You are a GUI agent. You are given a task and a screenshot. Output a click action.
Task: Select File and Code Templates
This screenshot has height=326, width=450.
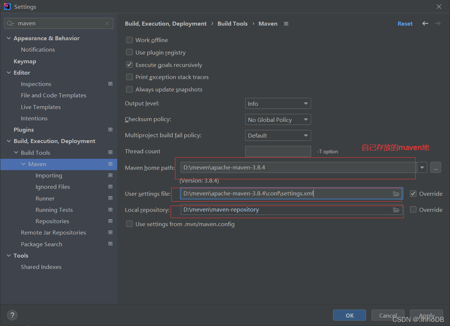click(x=53, y=95)
